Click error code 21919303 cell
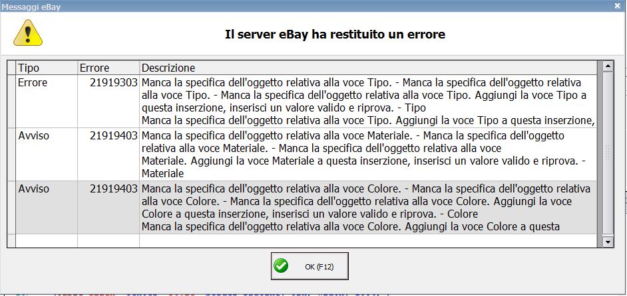Image resolution: width=627 pixels, height=296 pixels. 108,102
